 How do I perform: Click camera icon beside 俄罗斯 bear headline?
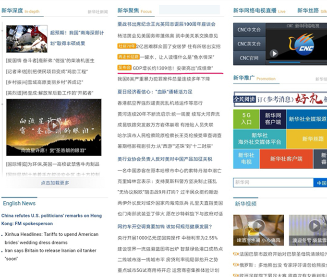pyautogui.click(x=236, y=265)
